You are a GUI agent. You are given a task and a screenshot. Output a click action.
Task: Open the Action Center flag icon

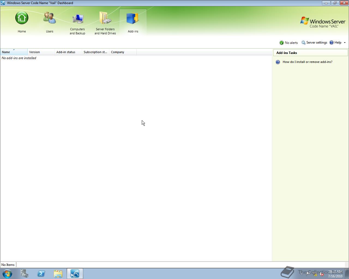click(308, 274)
